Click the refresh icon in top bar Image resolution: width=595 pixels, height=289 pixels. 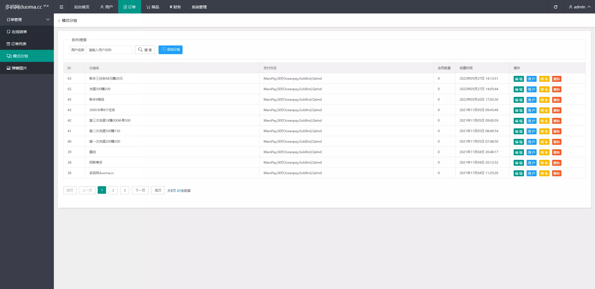555,7
